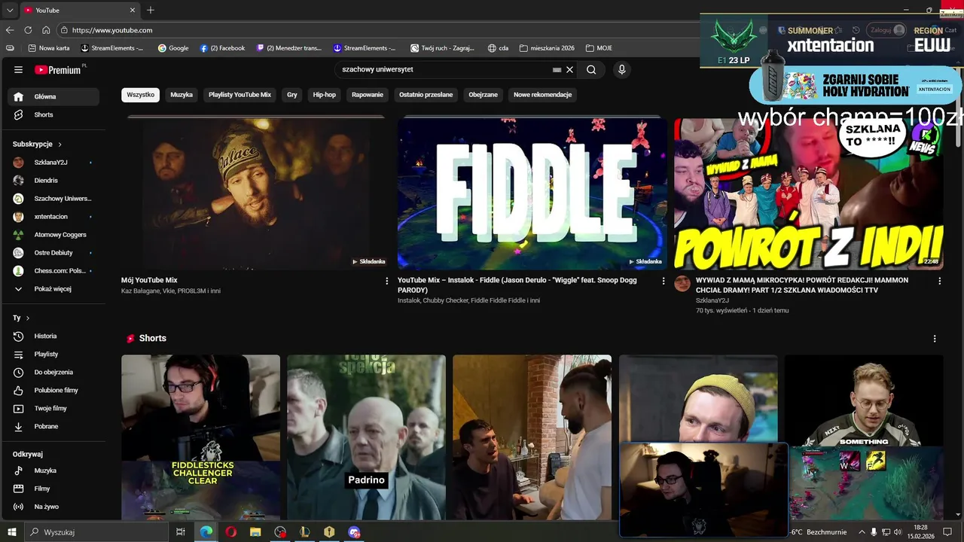Screen dimensions: 964x542
Task: Open Task View on the taskbar
Action: pyautogui.click(x=181, y=531)
